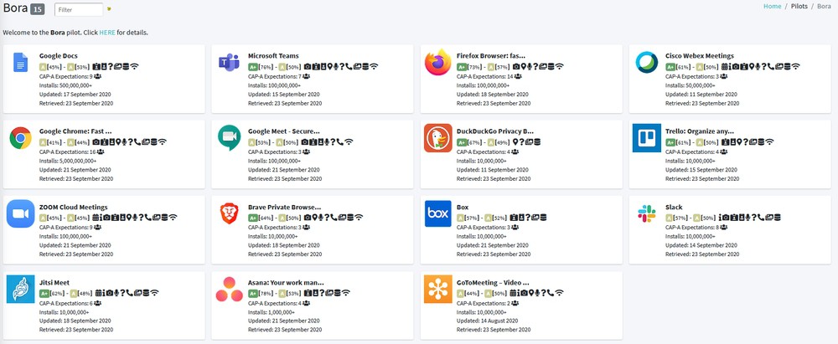This screenshot has width=838, height=344.
Task: Go to Home via breadcrumb
Action: click(x=772, y=7)
